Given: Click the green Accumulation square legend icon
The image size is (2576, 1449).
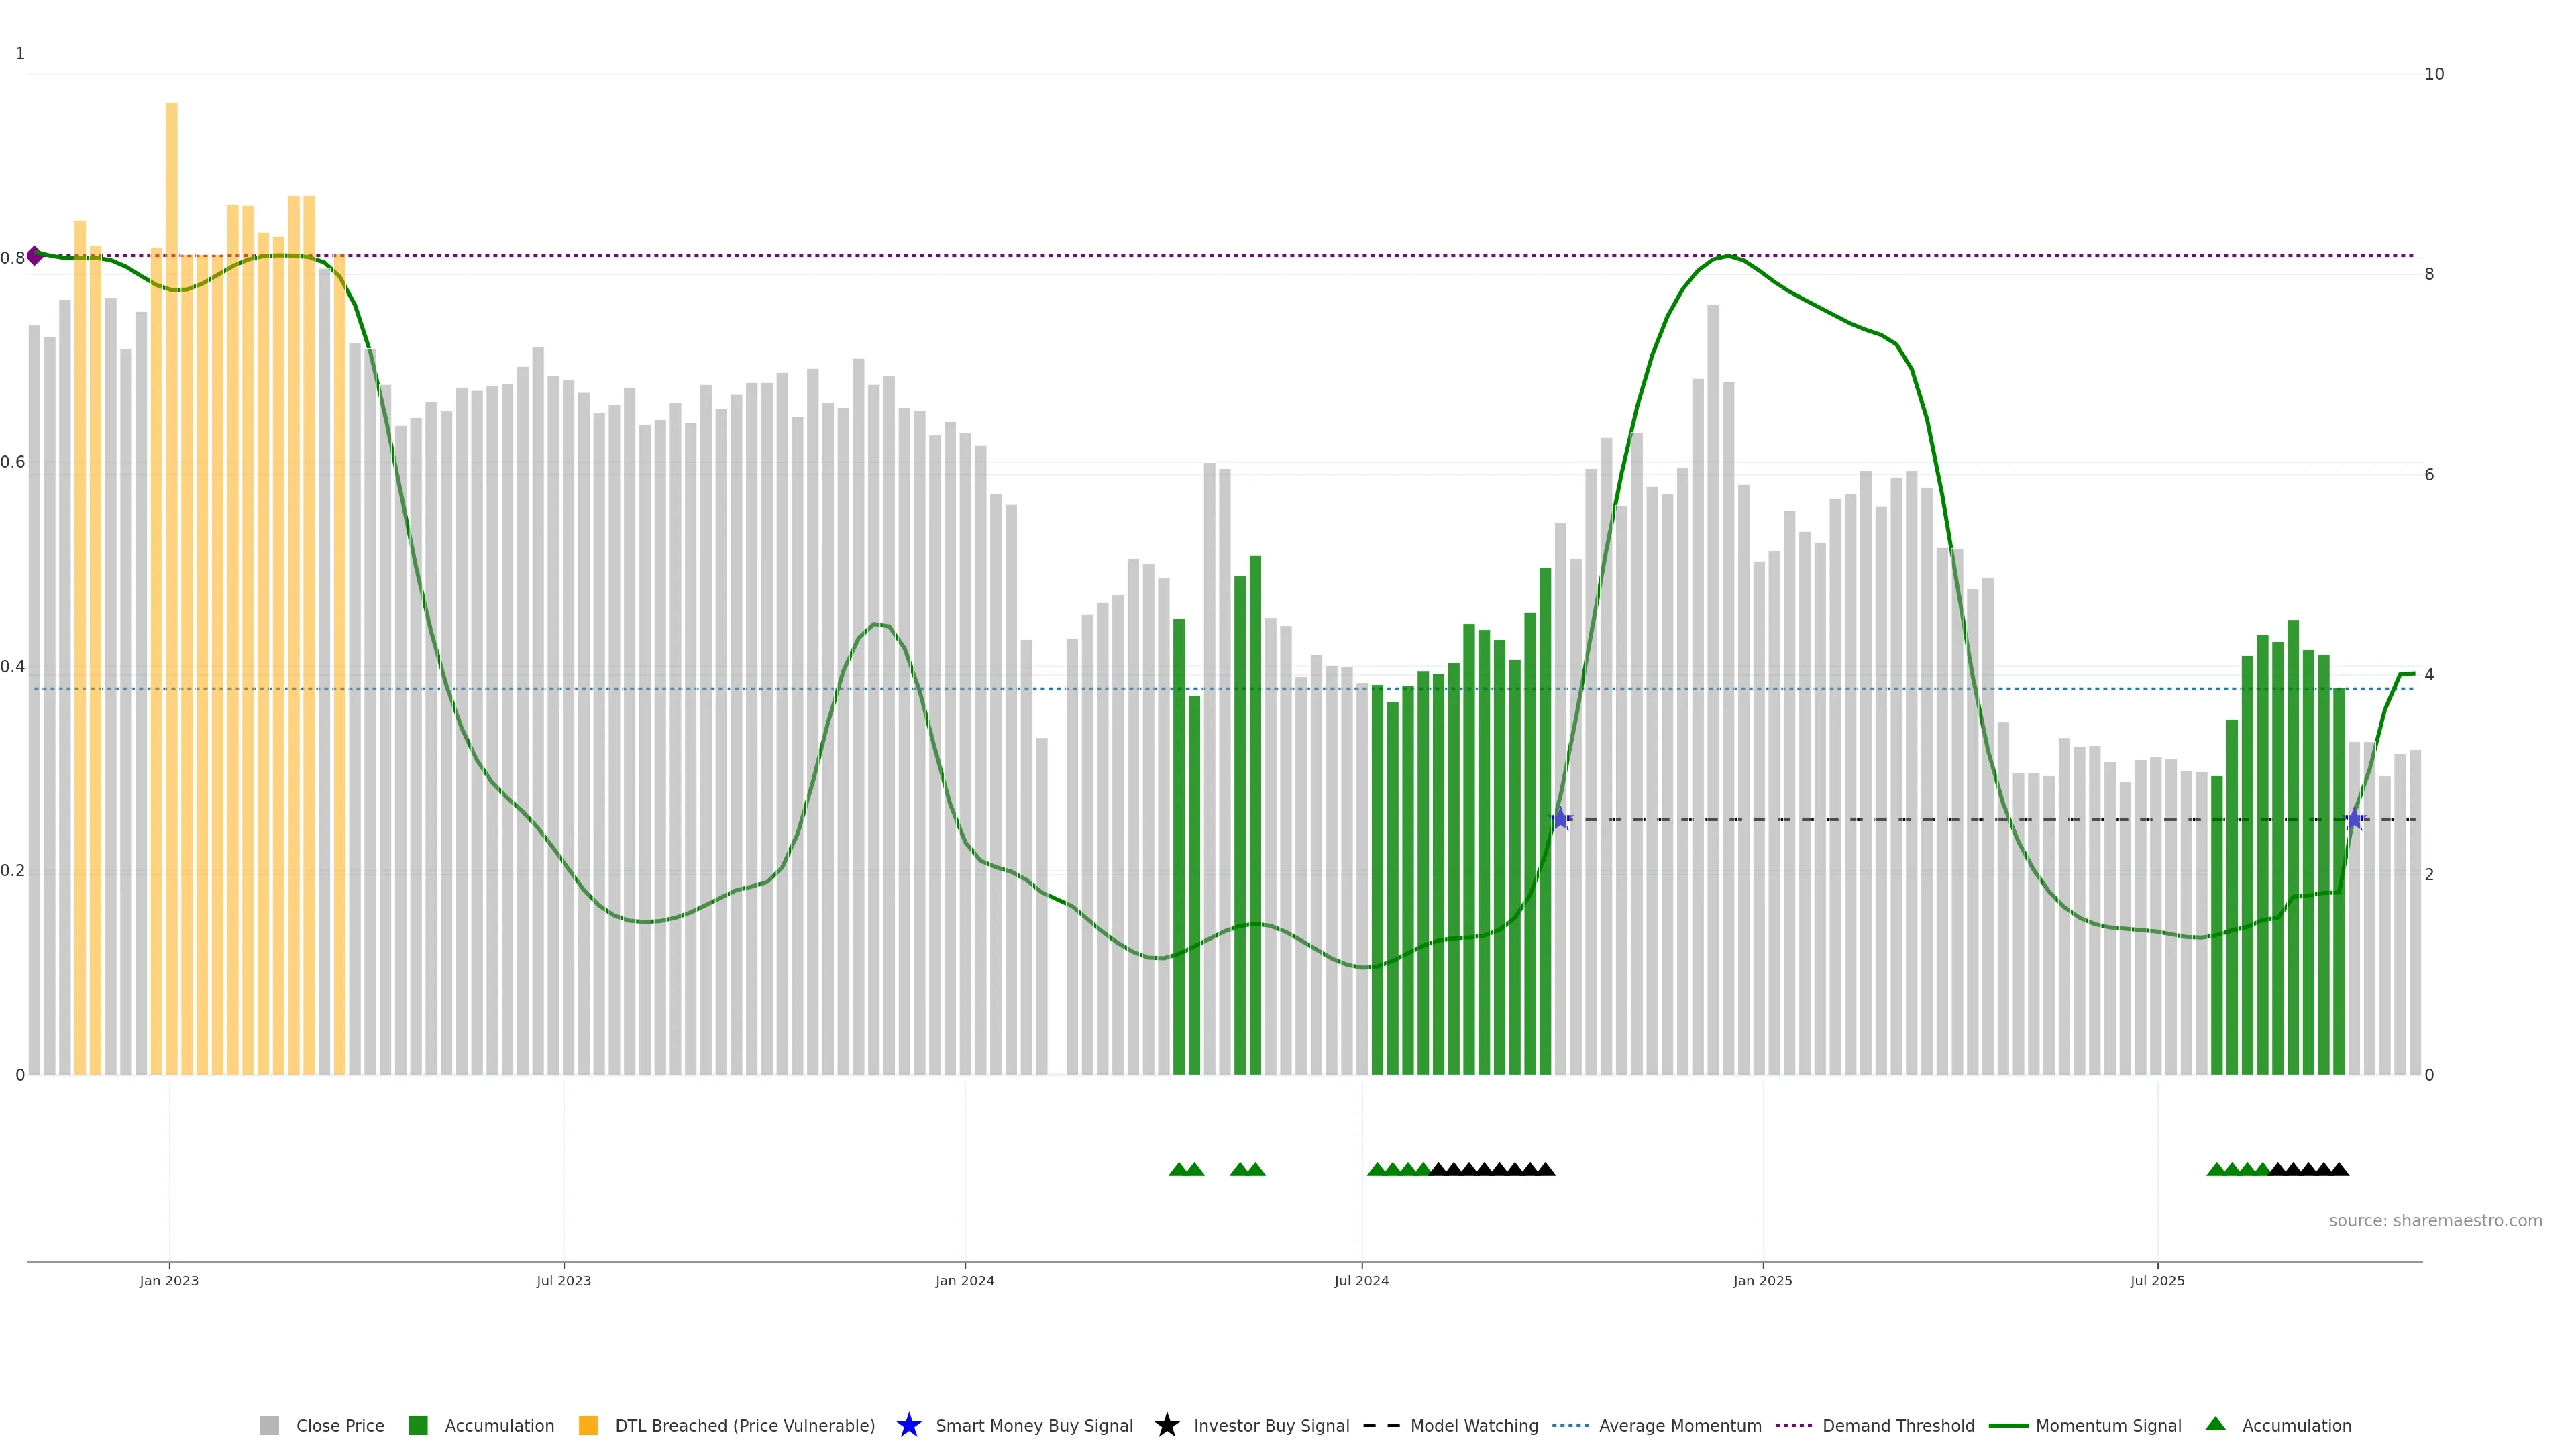Looking at the screenshot, I should (418, 1426).
